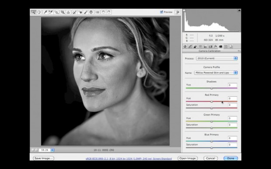Click the Red Primary Hue slider handle
This screenshot has width=271, height=169.
[x=212, y=101]
